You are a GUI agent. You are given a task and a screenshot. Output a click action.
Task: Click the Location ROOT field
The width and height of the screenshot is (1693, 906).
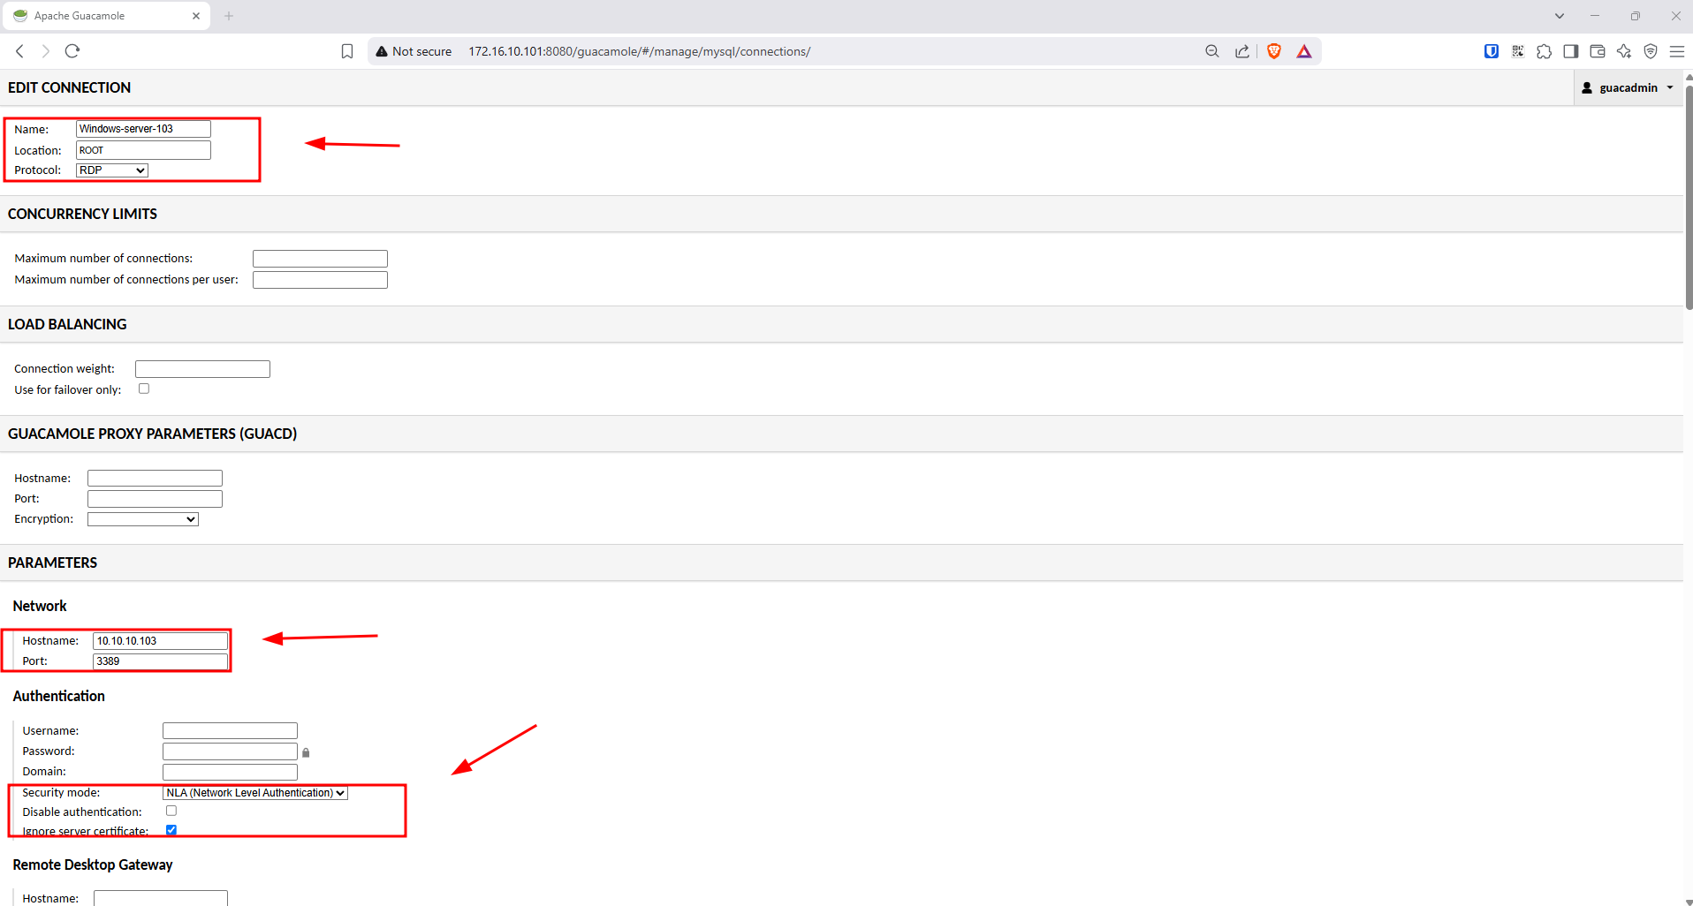click(143, 150)
